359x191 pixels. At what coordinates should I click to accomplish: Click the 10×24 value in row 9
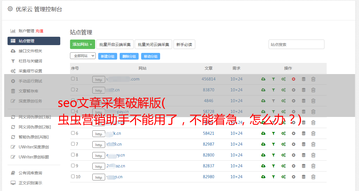(x=237, y=166)
